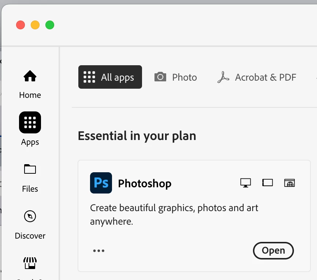Open the Files folder icon
The height and width of the screenshot is (280, 317).
click(x=30, y=169)
